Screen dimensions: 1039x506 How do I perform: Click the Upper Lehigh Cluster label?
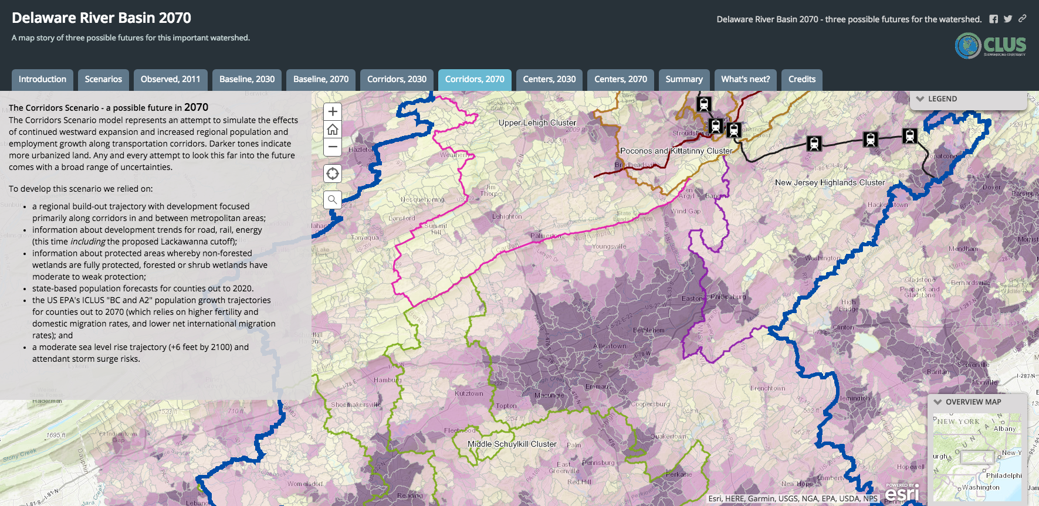(537, 123)
